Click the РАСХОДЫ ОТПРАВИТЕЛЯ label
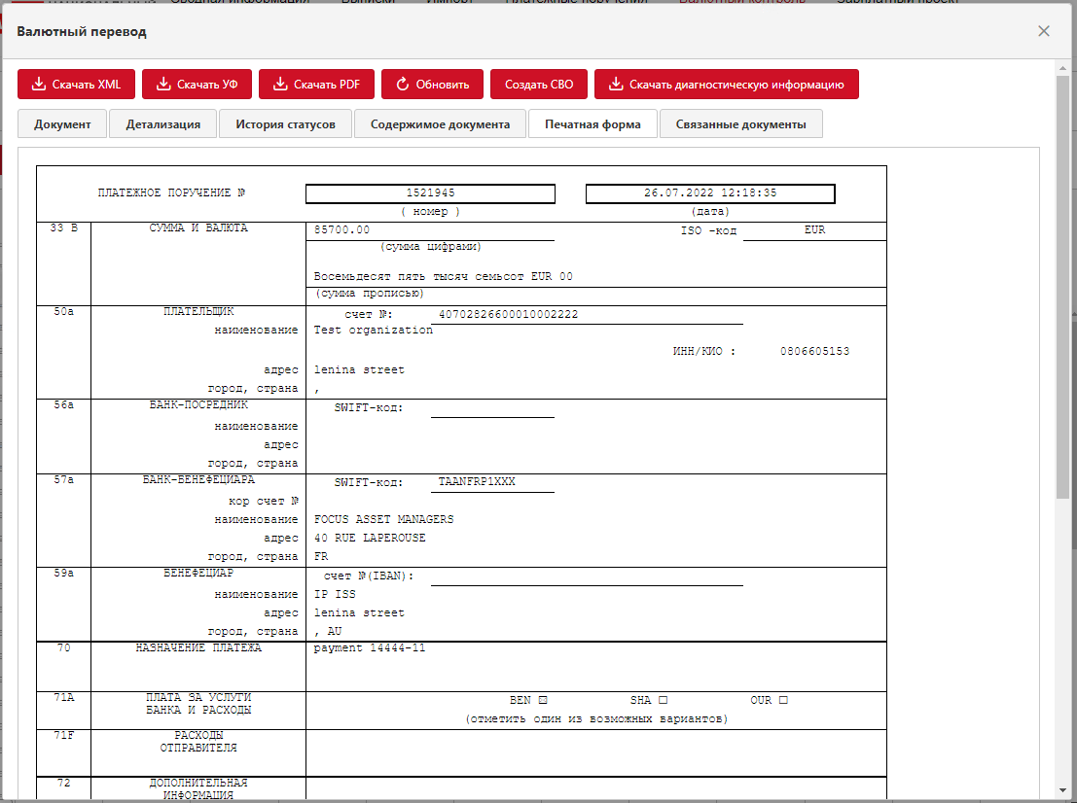This screenshot has width=1077, height=803. coord(198,742)
